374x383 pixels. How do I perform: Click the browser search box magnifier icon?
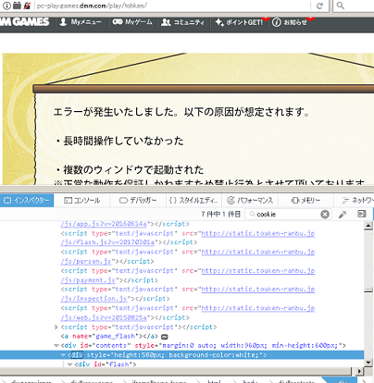pos(341,6)
